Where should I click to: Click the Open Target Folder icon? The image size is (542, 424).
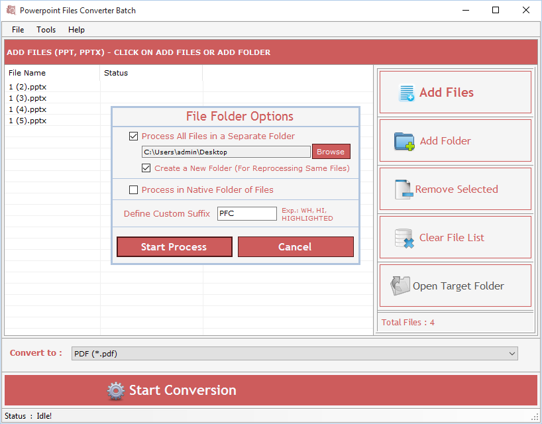(x=400, y=286)
